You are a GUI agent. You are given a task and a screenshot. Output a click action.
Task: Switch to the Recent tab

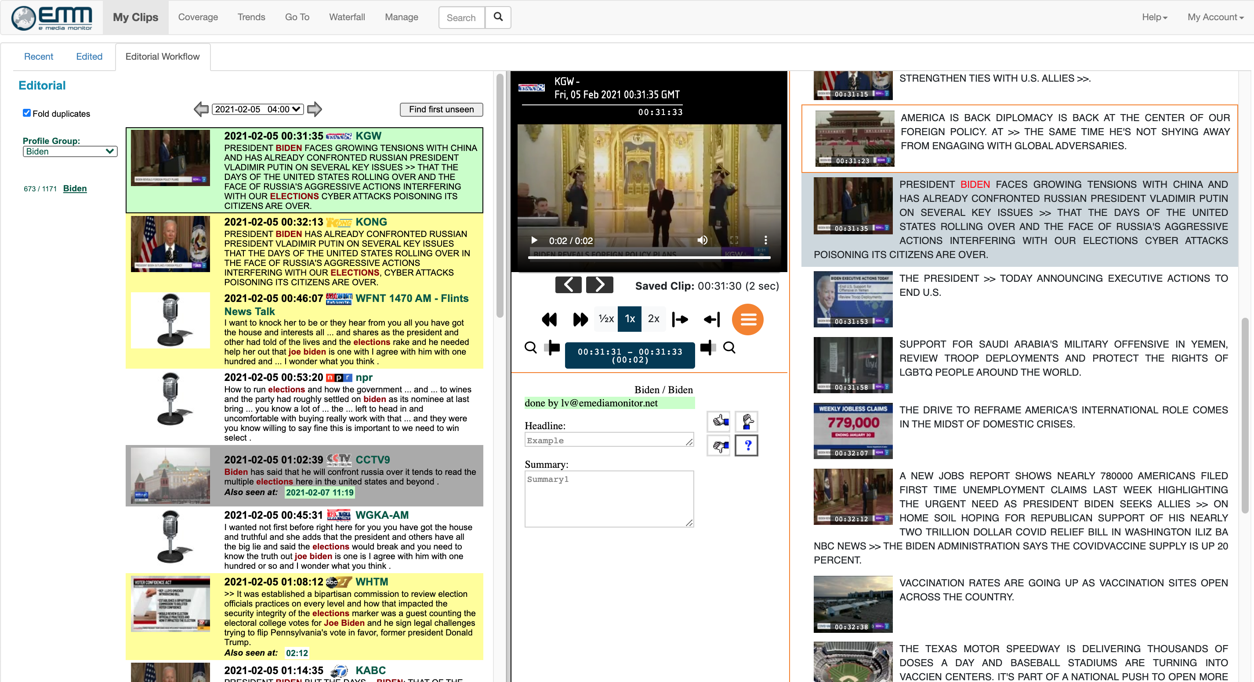click(39, 56)
